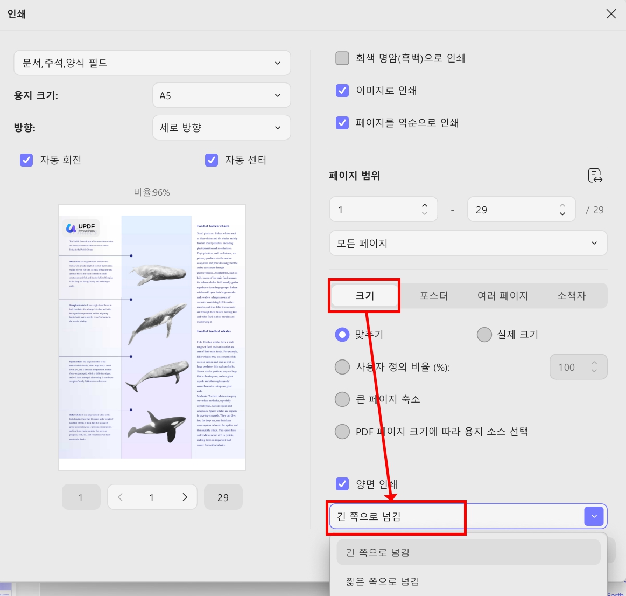
Task: Toggle 회색 명암(흑백)으로 인쇄 checkbox
Action: pyautogui.click(x=342, y=58)
